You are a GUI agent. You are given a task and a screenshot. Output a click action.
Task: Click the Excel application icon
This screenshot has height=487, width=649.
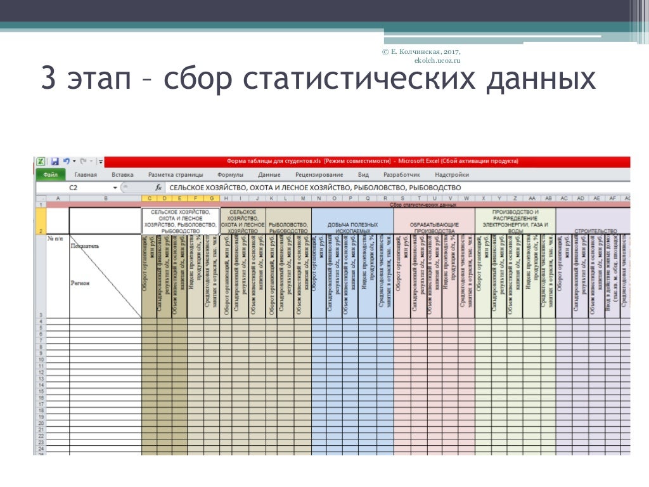pos(41,162)
